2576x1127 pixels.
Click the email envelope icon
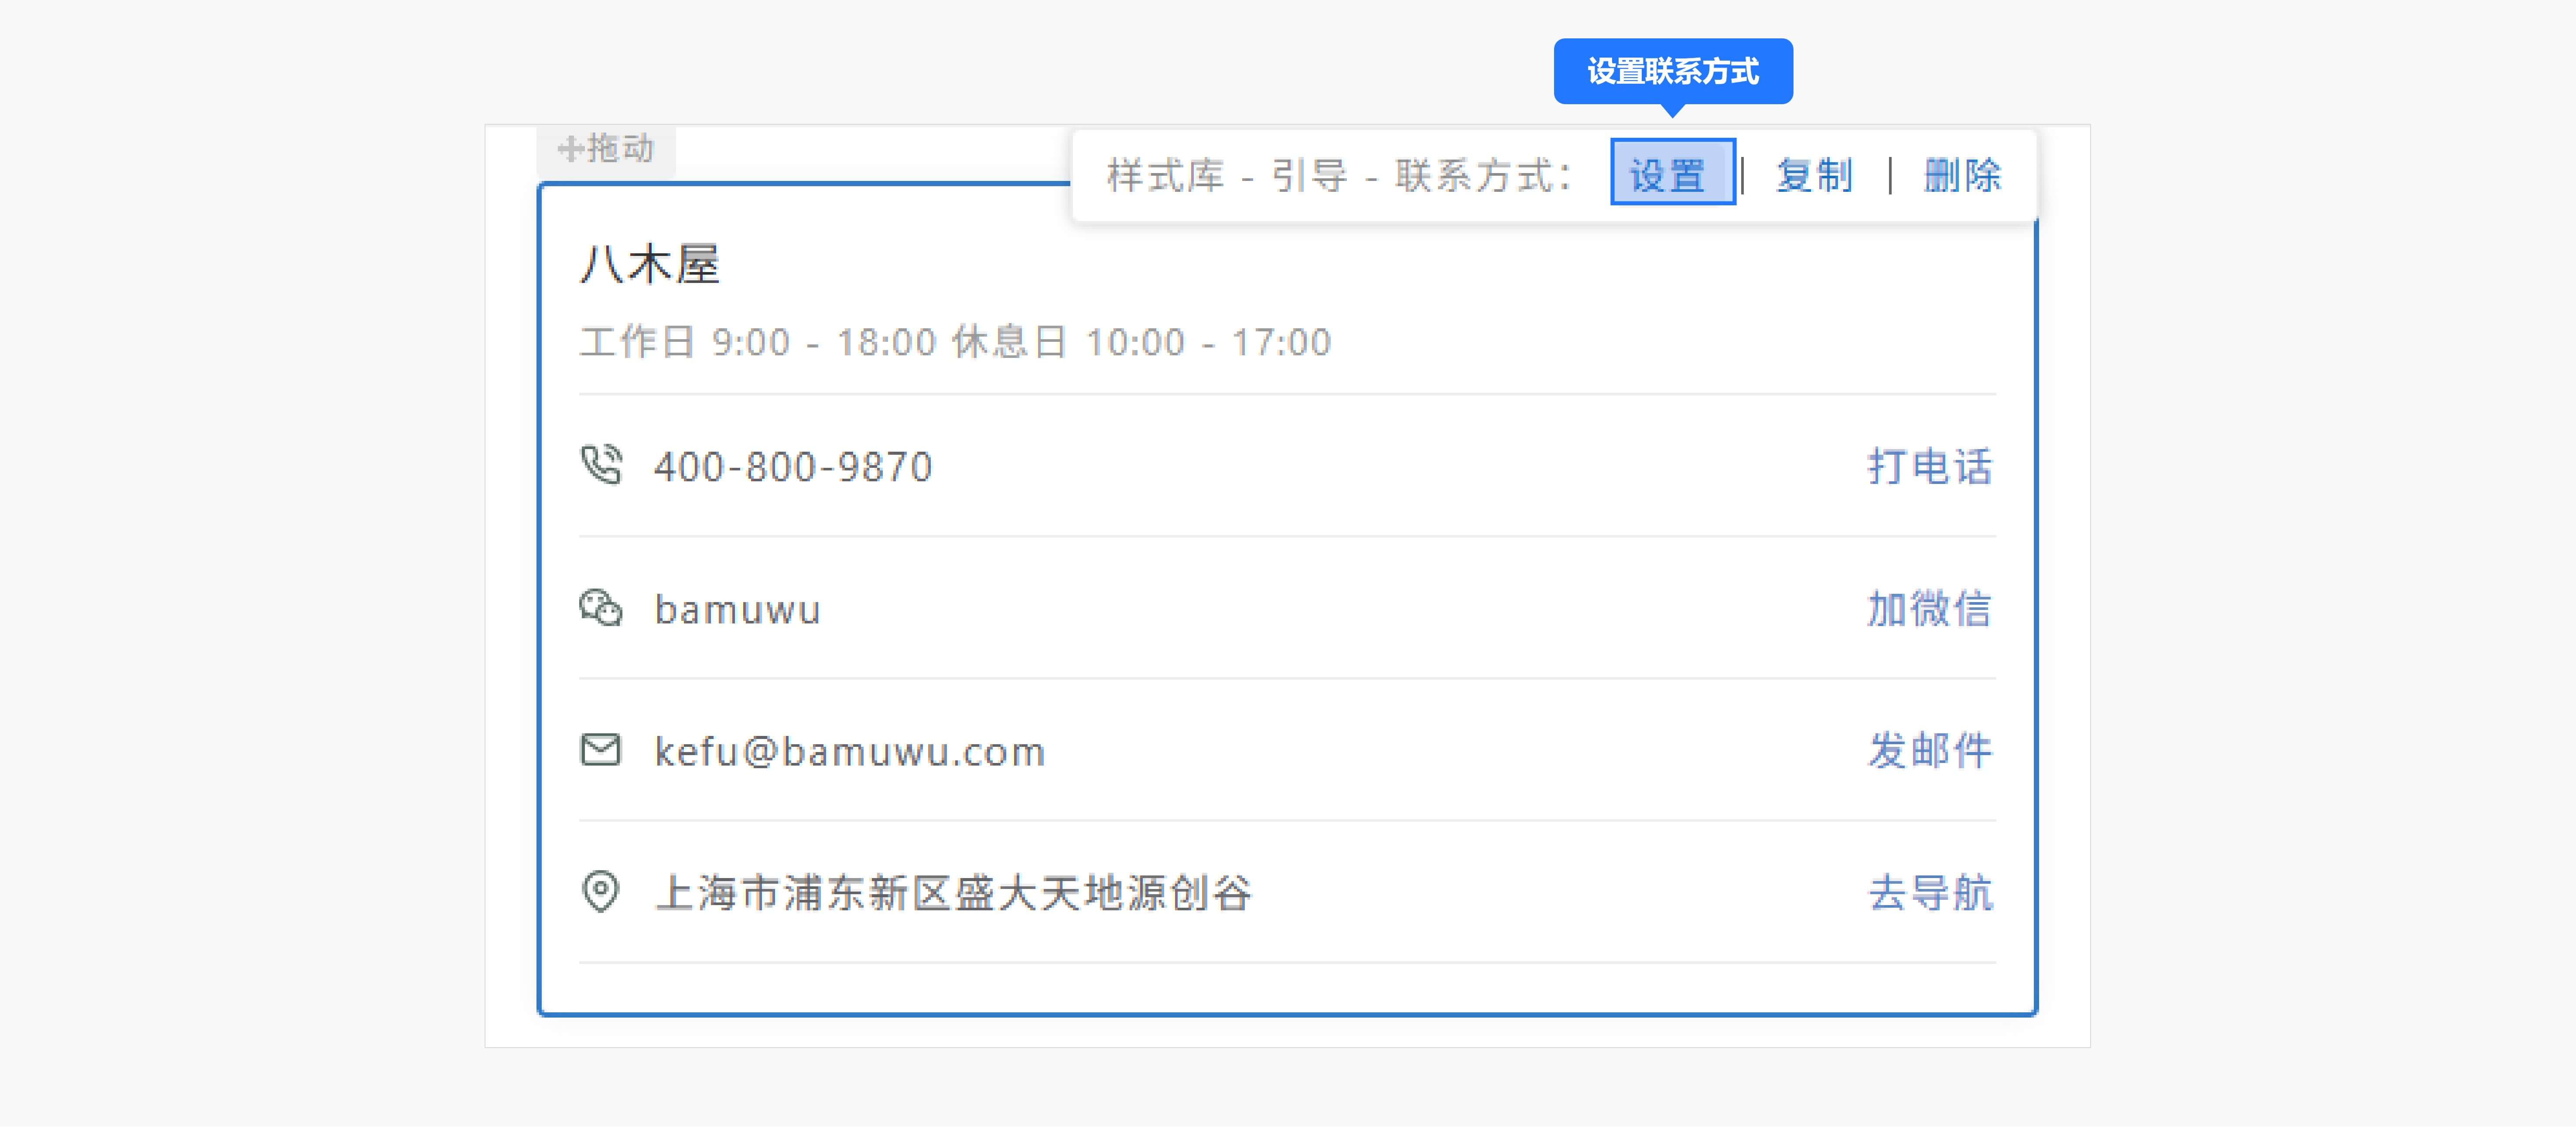601,750
